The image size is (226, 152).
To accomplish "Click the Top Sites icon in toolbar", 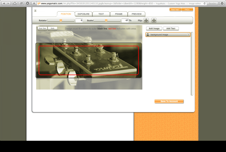I will (27, 3).
